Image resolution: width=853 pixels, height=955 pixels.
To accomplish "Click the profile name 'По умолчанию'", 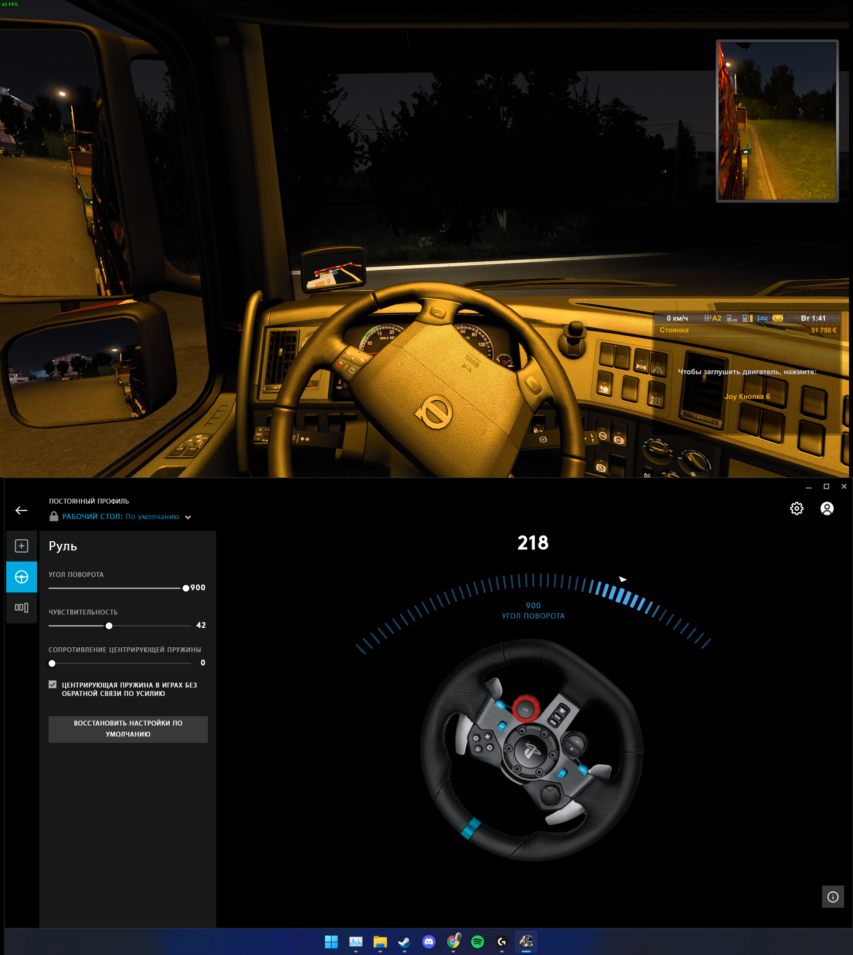I will click(x=152, y=516).
